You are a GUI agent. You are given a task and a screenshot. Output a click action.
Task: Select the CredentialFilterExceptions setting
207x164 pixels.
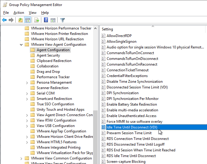click(x=127, y=76)
